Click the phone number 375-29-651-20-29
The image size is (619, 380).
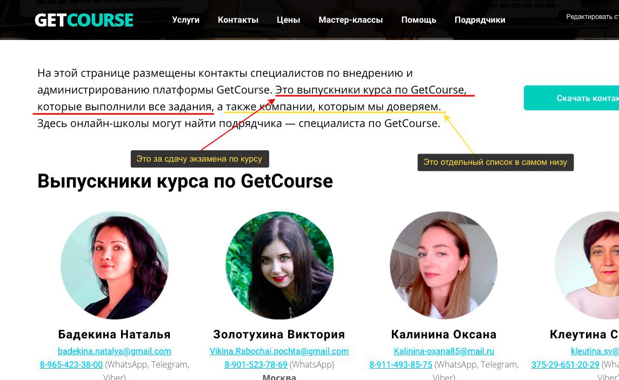(x=565, y=365)
